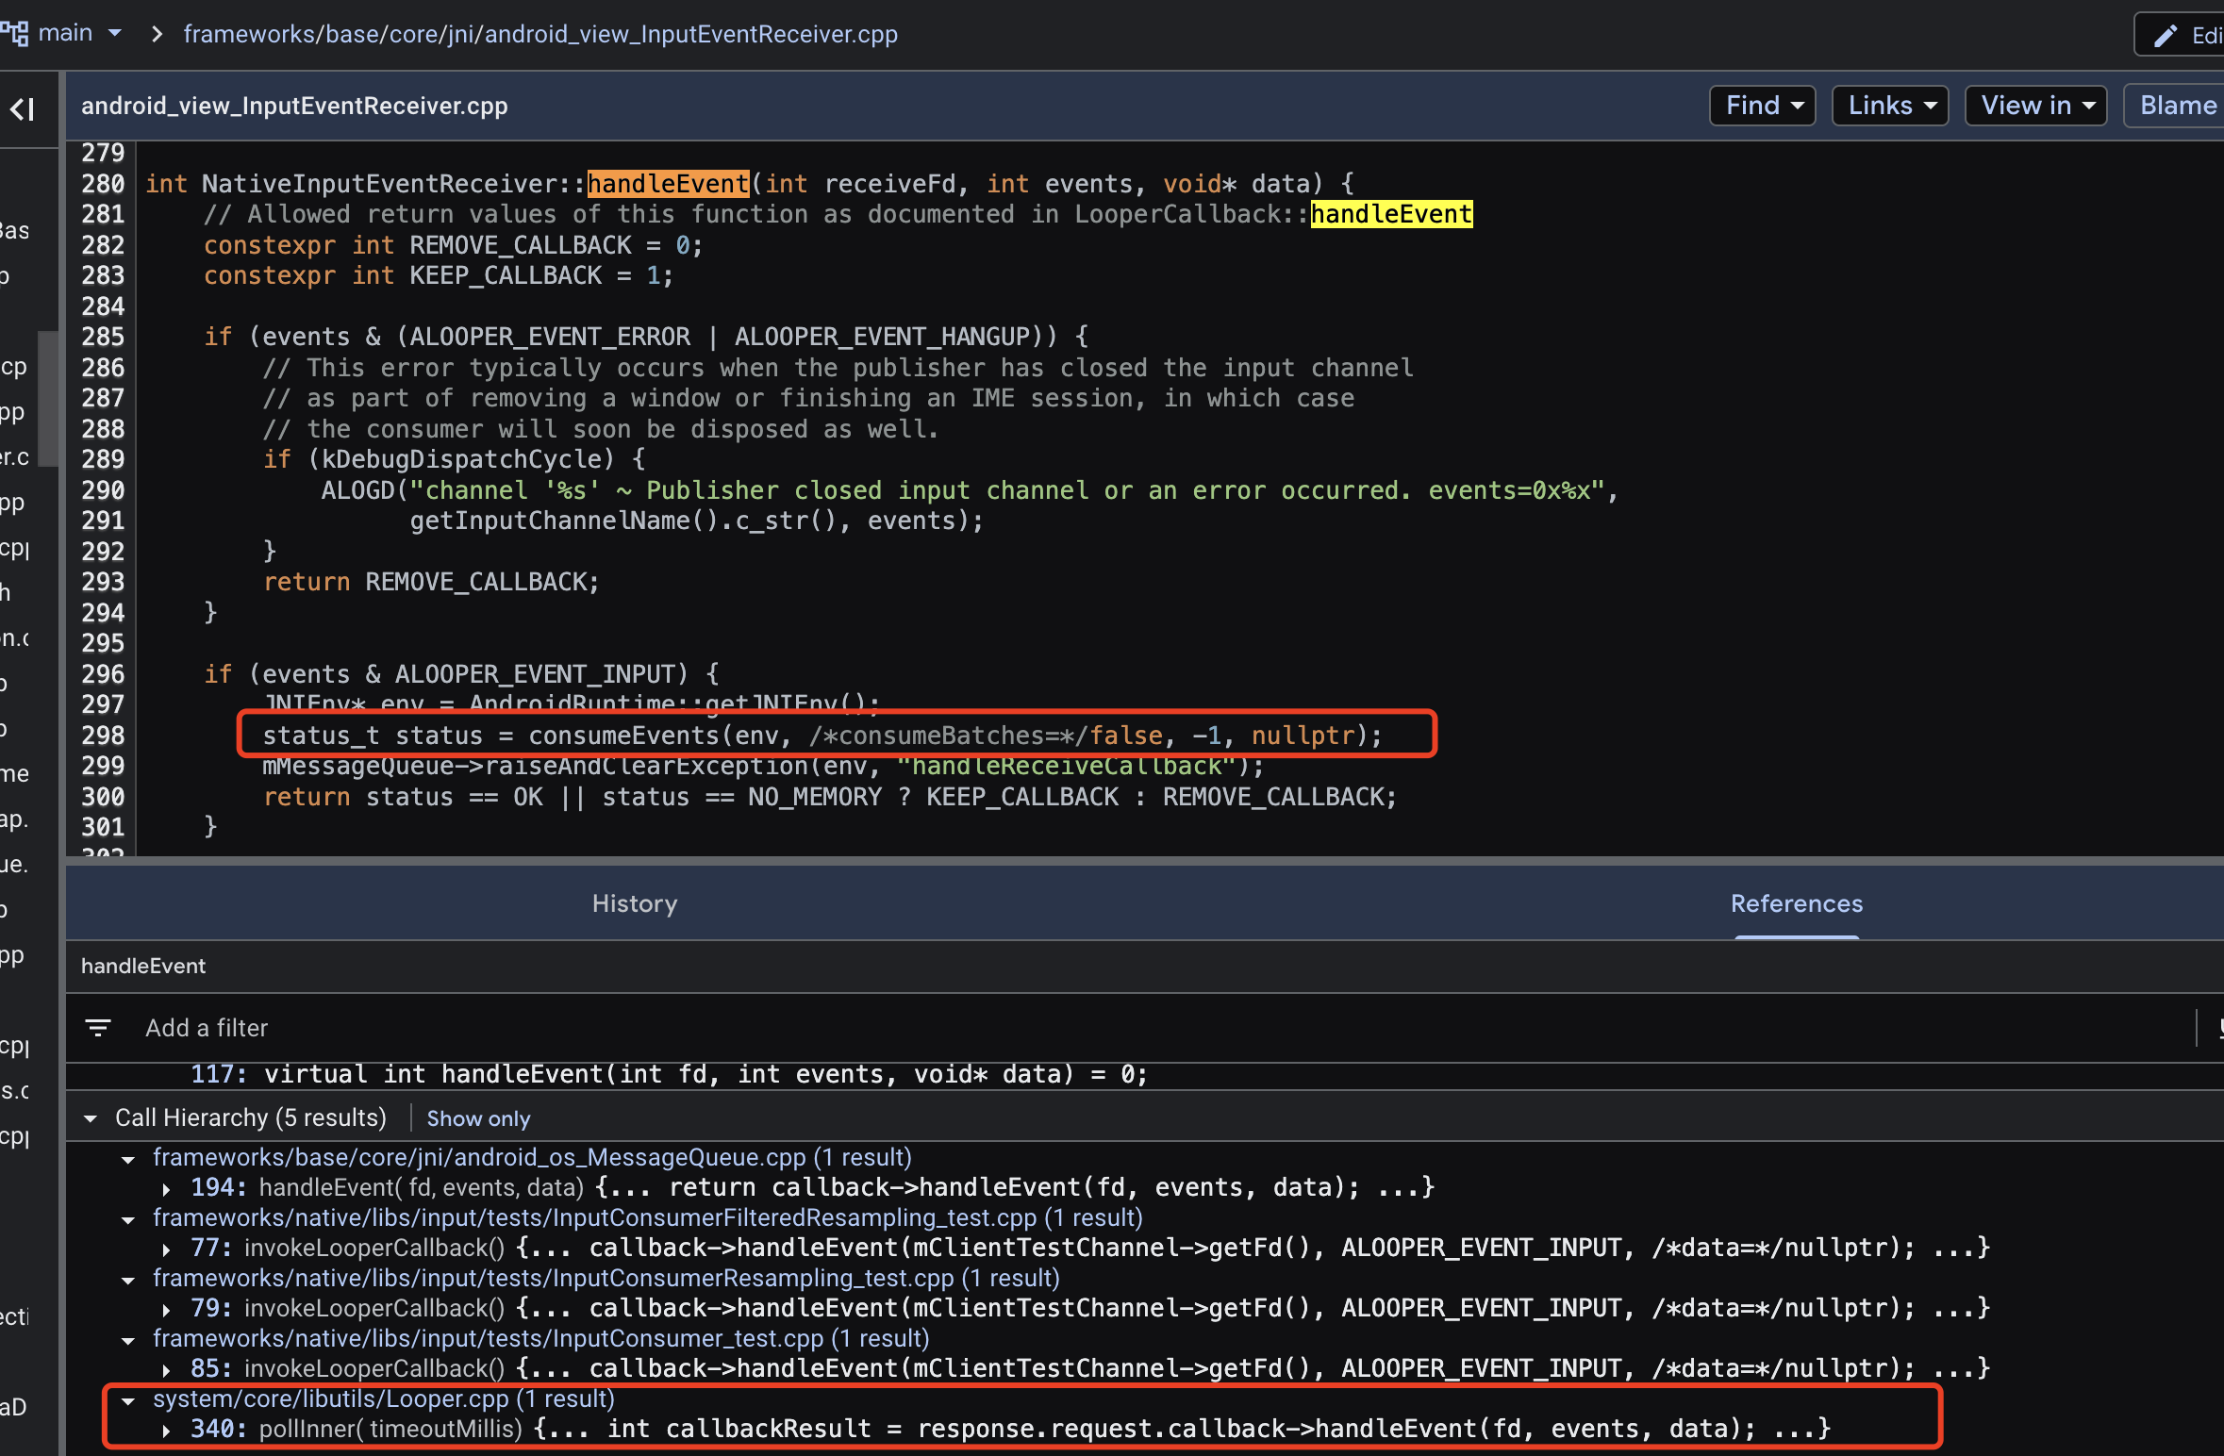Click the Edit pencil icon
The height and width of the screenshot is (1456, 2224).
click(2166, 36)
